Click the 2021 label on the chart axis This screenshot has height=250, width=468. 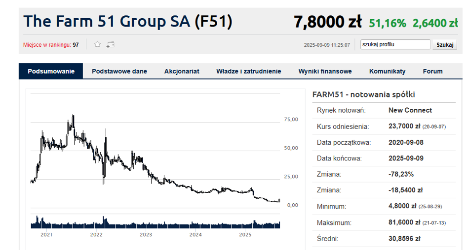pos(46,235)
